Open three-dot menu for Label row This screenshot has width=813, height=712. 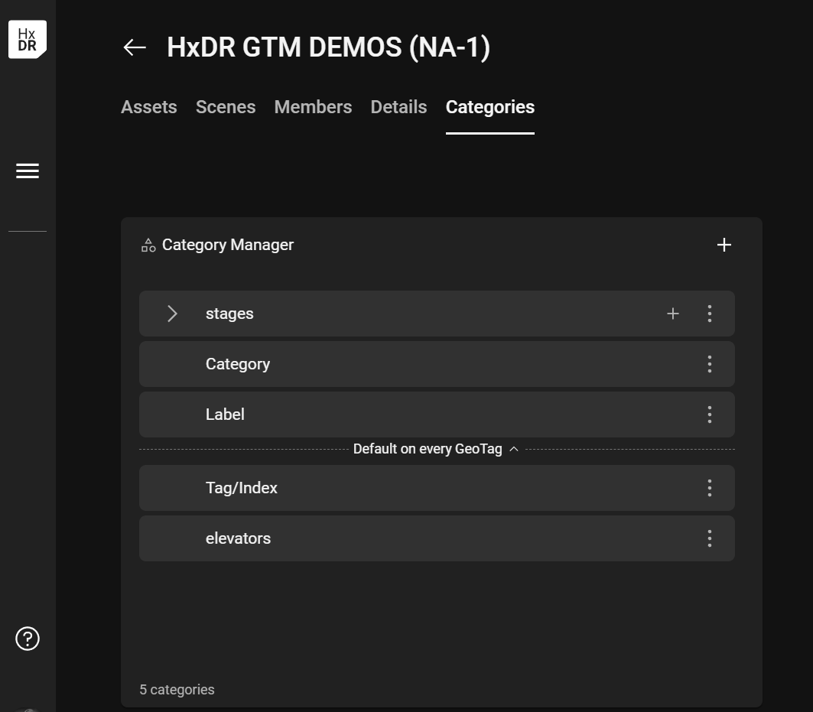pos(709,415)
